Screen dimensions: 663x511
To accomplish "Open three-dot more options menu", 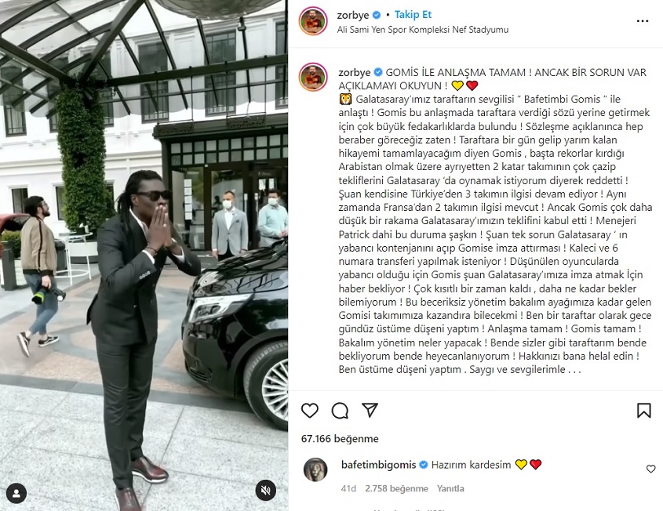I will (x=643, y=21).
